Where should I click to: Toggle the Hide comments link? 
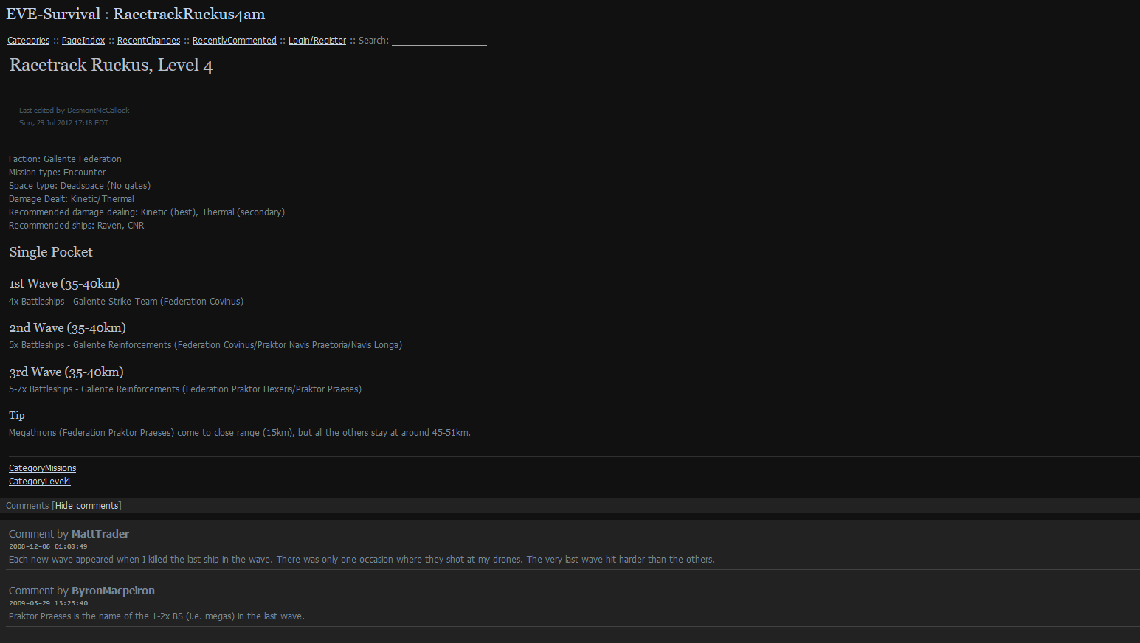87,506
